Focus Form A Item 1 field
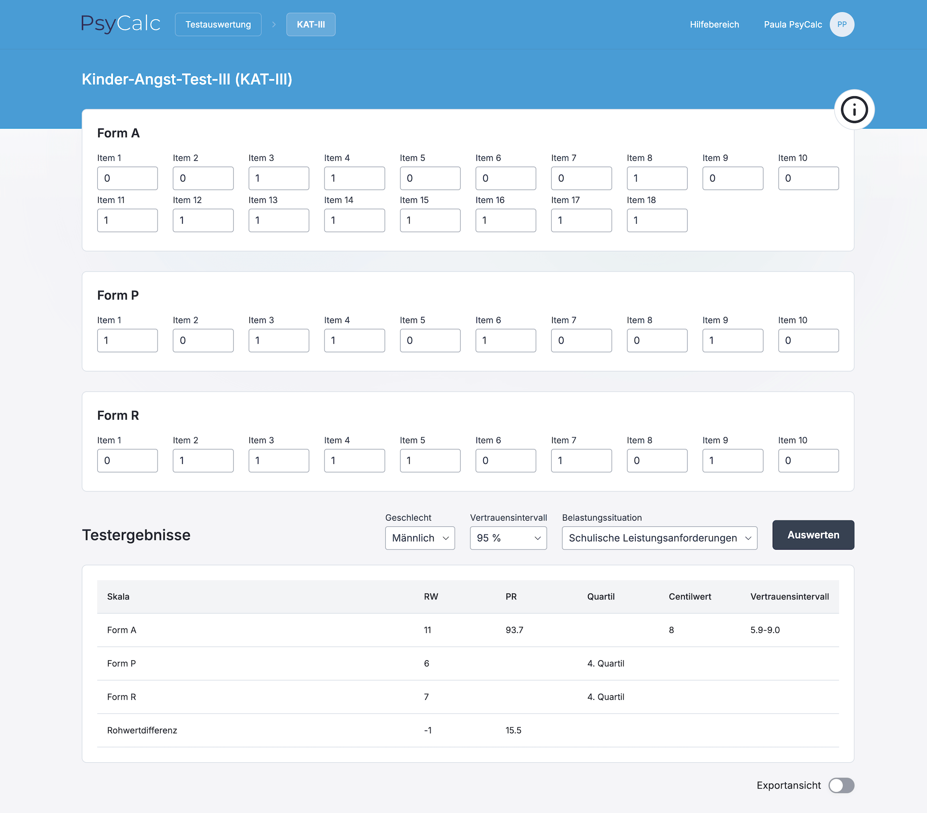This screenshot has width=927, height=813. [128, 178]
